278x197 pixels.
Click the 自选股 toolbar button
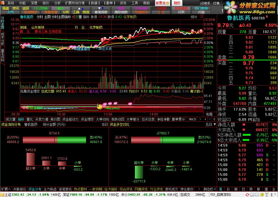click(161, 8)
